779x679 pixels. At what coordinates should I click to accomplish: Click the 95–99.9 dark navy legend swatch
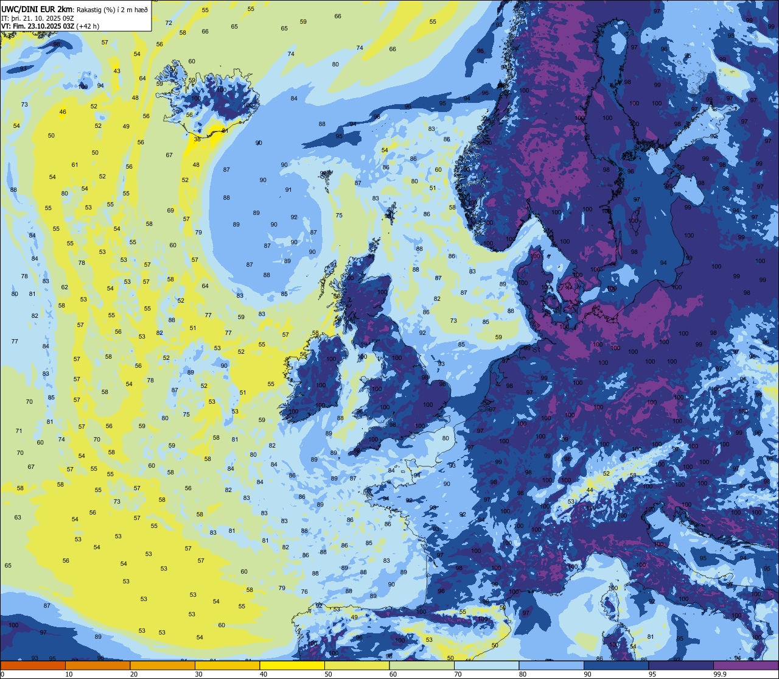[681, 665]
